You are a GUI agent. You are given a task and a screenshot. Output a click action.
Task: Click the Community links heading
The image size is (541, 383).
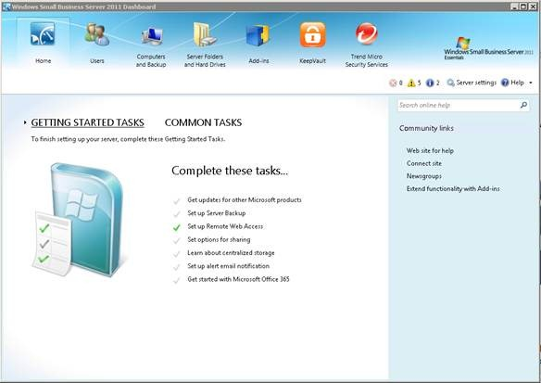click(426, 128)
